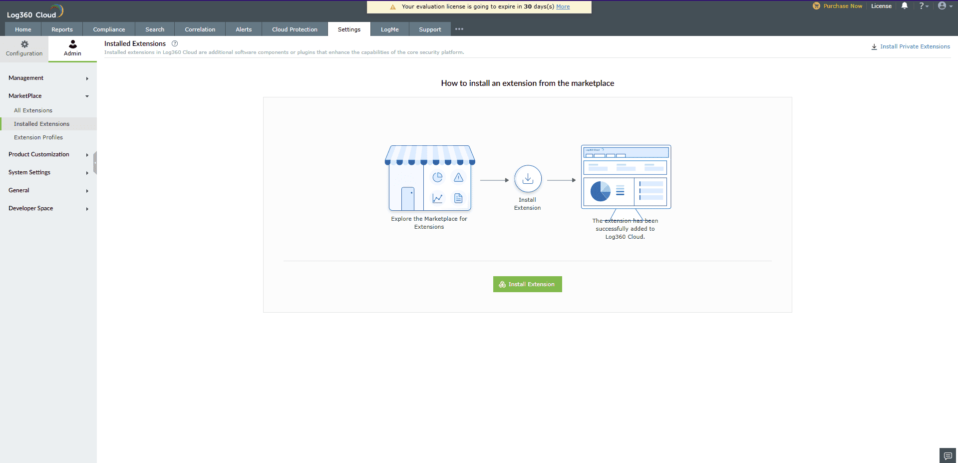Click the 'How to install an extension' heading
This screenshot has height=463, width=958.
[x=528, y=83]
